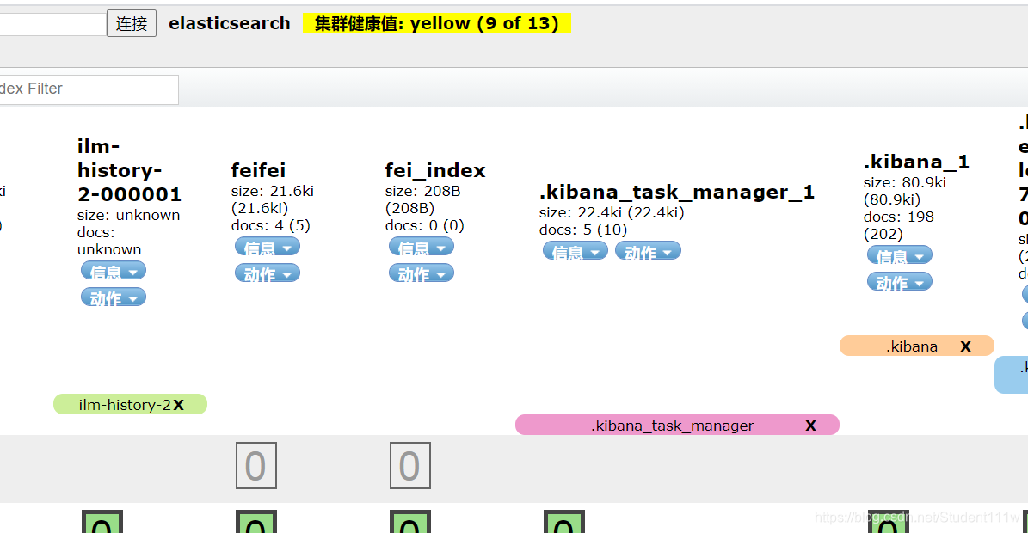
Task: Click the pink .kibana_task_manager alias tag
Action: point(677,425)
